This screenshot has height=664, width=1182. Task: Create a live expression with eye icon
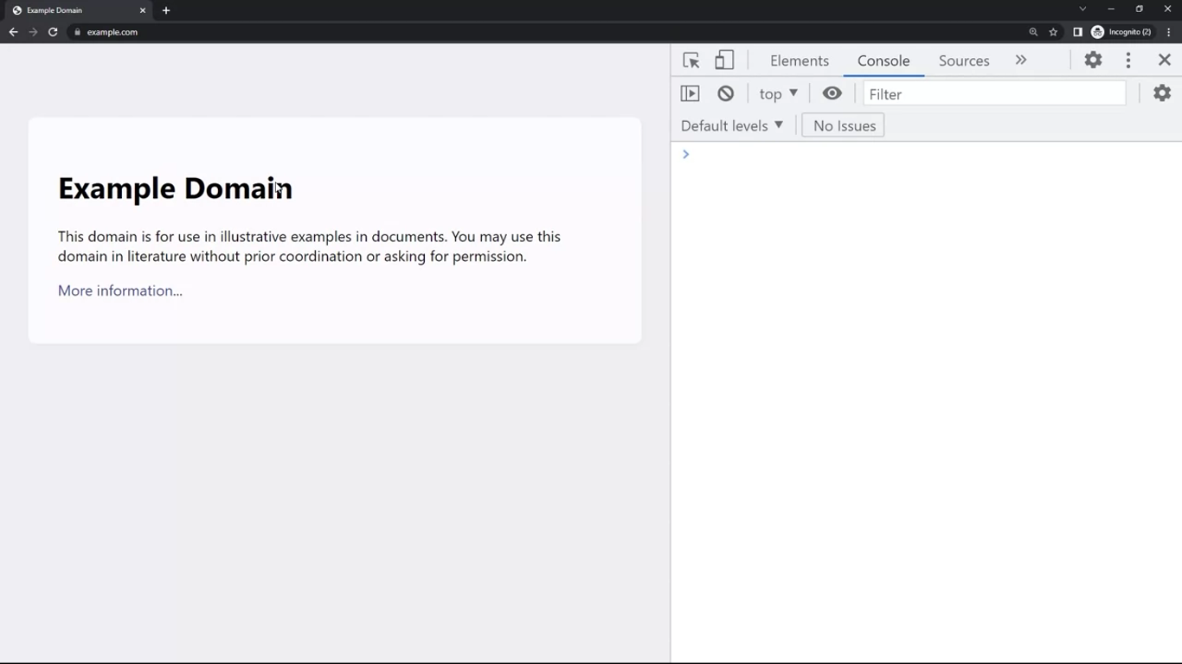click(x=832, y=93)
